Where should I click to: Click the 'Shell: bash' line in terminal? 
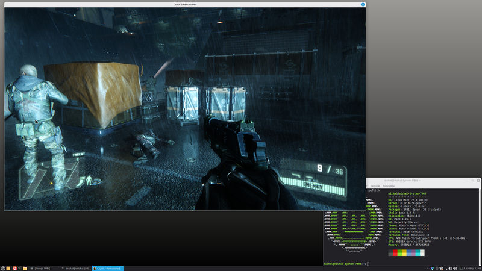click(x=402, y=213)
